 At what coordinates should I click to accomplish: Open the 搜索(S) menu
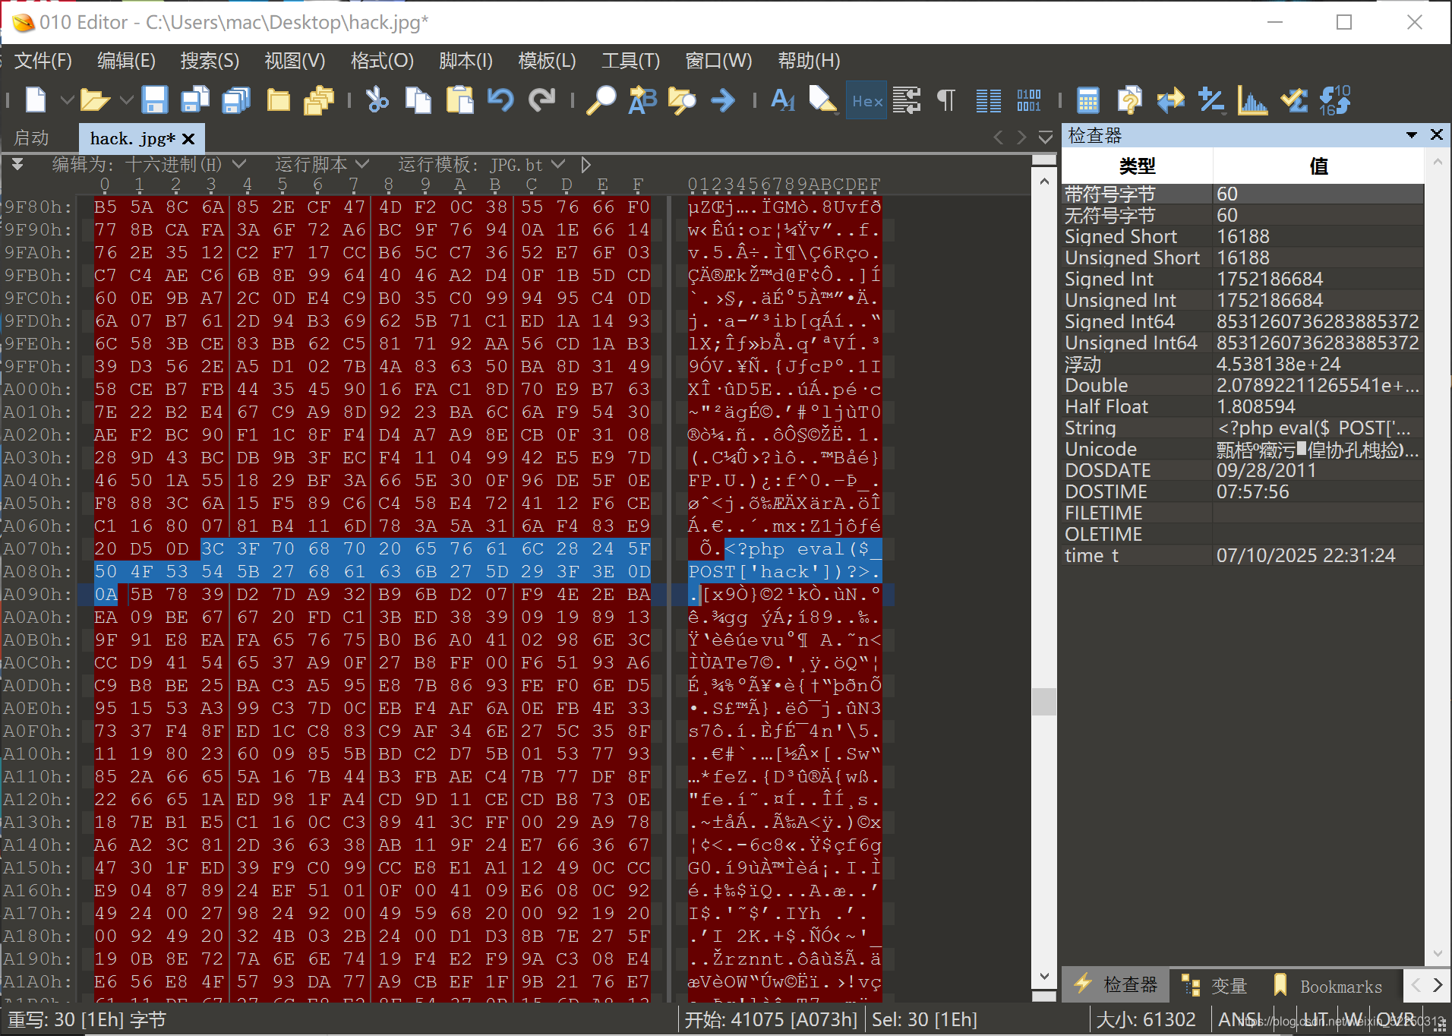(210, 61)
